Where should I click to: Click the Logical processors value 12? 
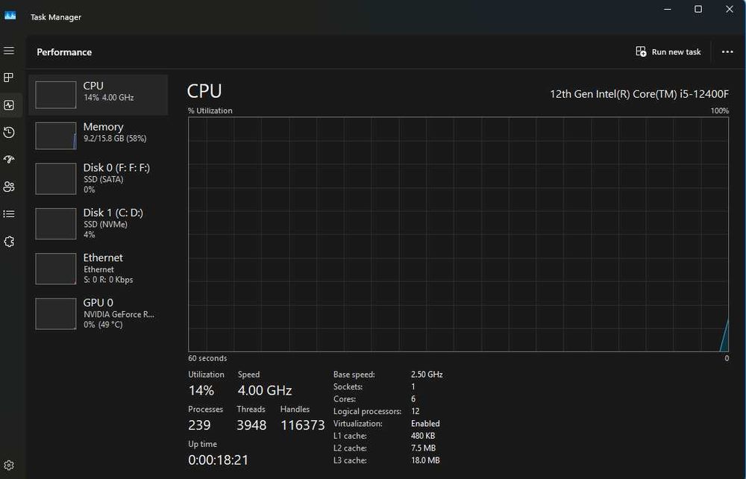pos(416,411)
